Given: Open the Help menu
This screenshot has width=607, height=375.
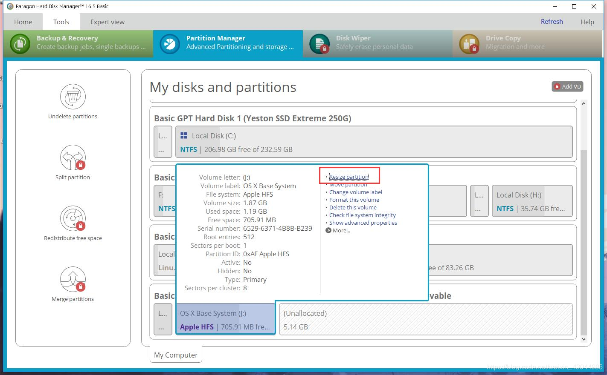Looking at the screenshot, I should (587, 22).
